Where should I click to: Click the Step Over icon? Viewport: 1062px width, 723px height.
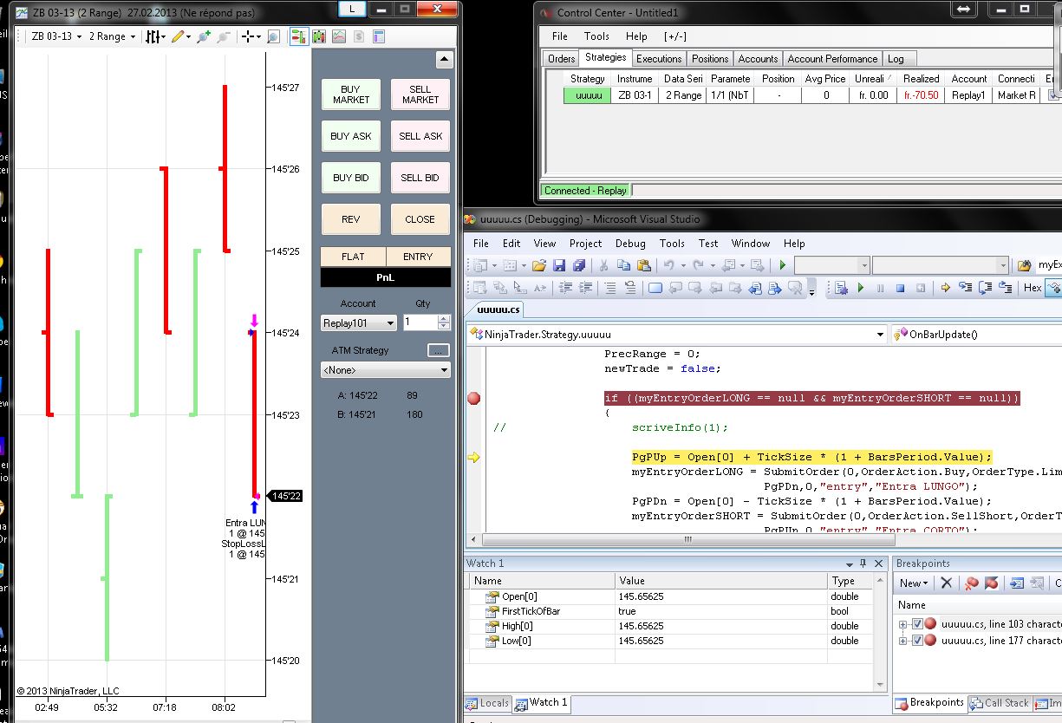click(984, 288)
